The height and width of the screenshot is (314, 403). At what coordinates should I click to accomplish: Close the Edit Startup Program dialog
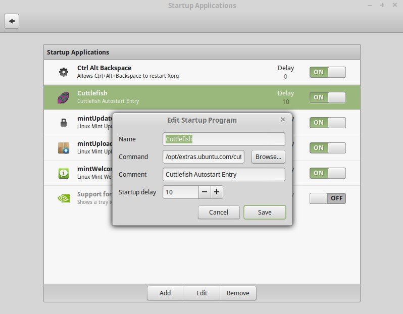point(283,120)
